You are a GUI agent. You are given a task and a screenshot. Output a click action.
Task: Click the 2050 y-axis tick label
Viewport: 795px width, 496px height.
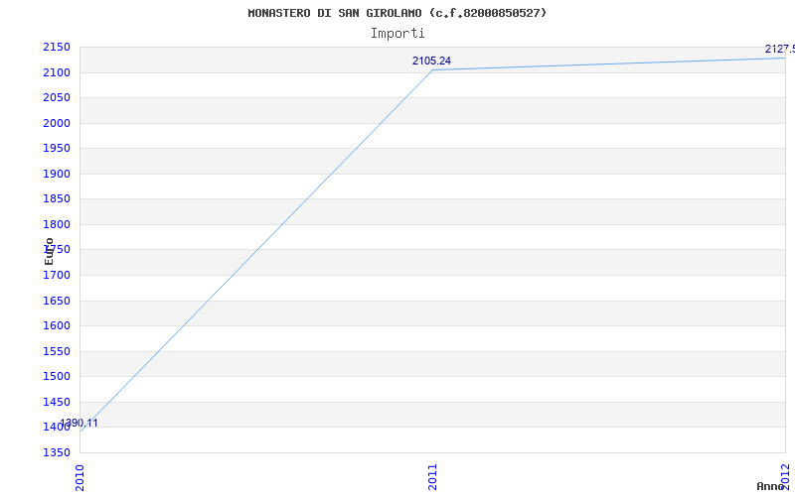click(x=57, y=97)
